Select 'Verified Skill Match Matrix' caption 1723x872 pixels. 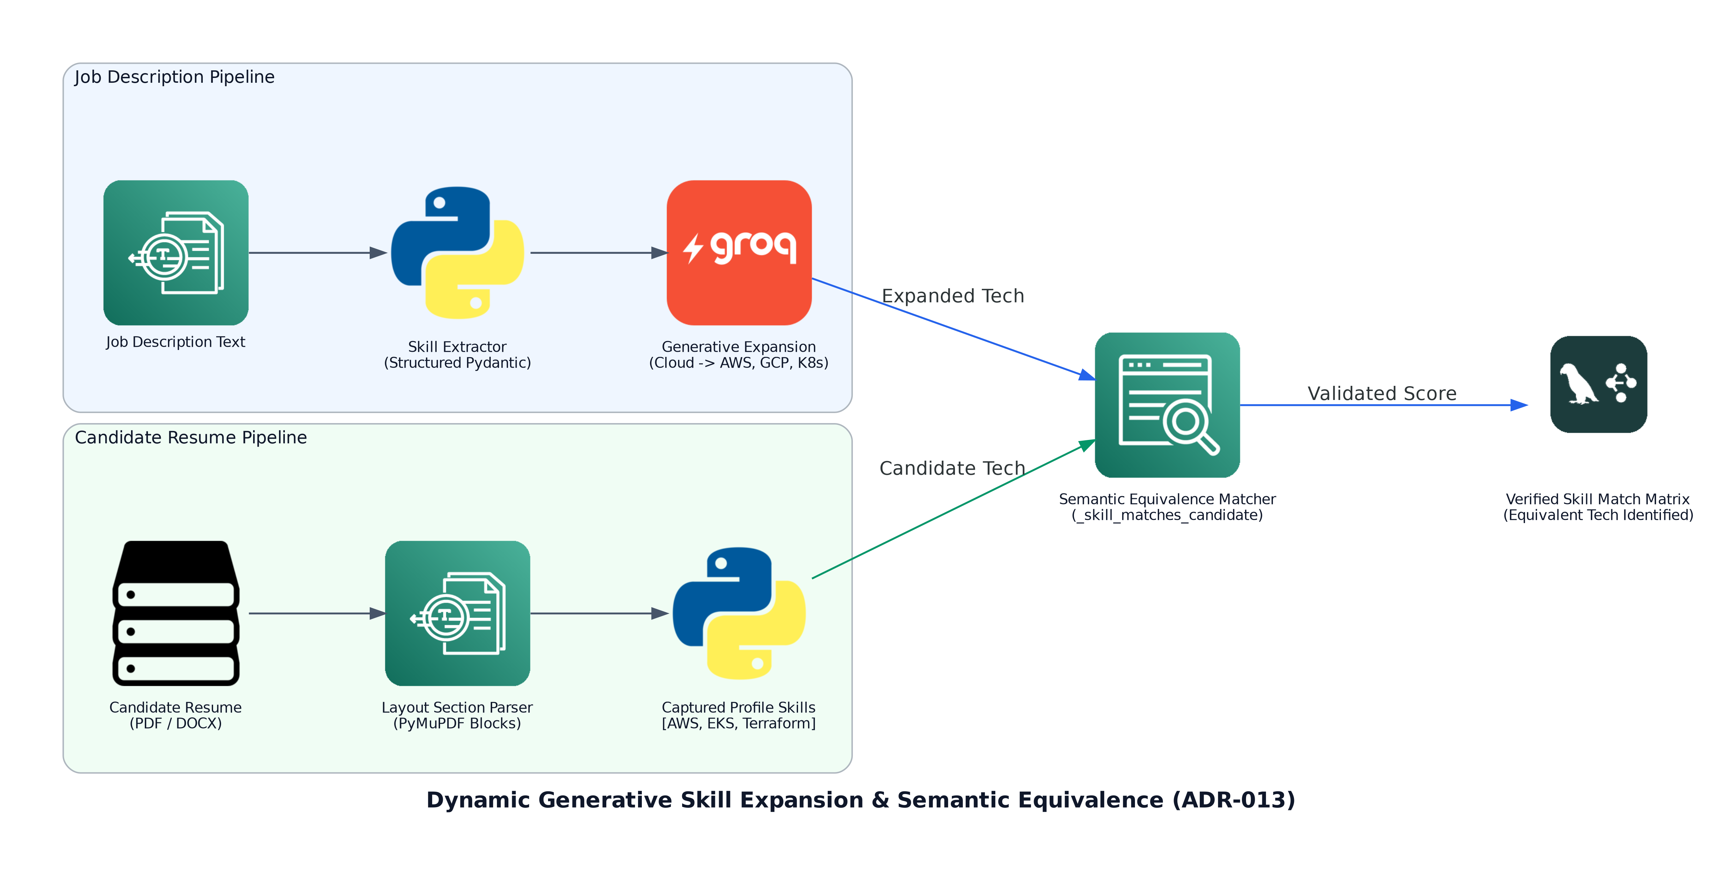(x=1598, y=500)
